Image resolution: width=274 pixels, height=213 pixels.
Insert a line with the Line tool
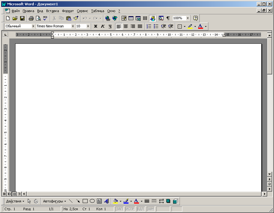(71, 201)
